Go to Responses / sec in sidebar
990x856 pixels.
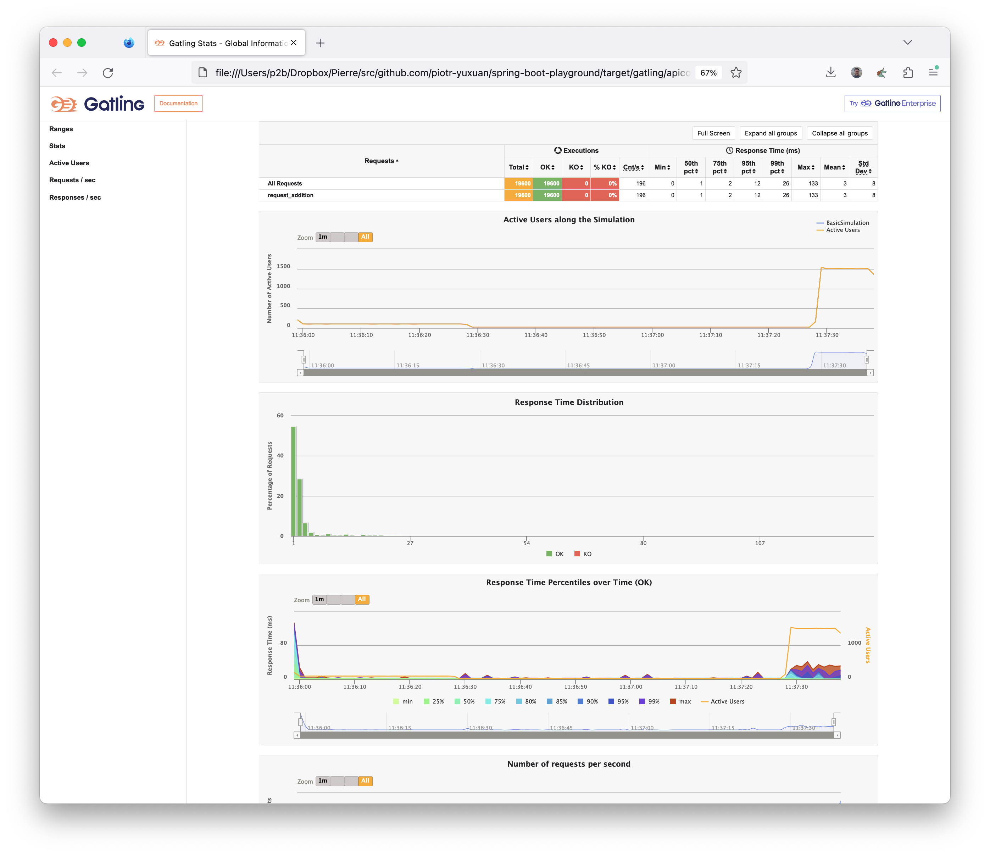click(x=75, y=198)
